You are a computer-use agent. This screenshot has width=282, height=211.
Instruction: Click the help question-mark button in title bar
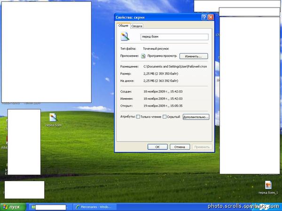(x=204, y=17)
